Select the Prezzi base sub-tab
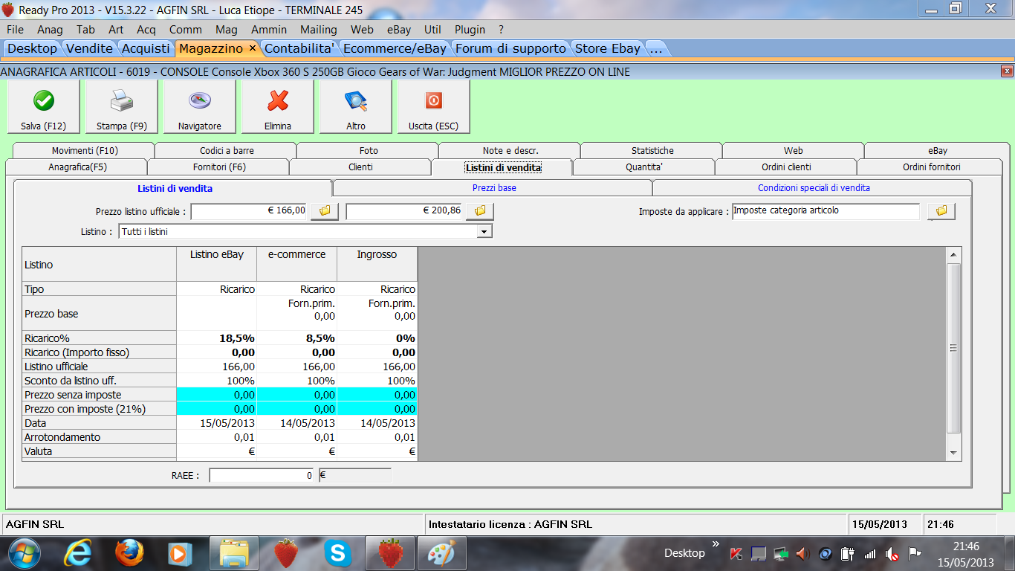The height and width of the screenshot is (571, 1015). tap(493, 188)
